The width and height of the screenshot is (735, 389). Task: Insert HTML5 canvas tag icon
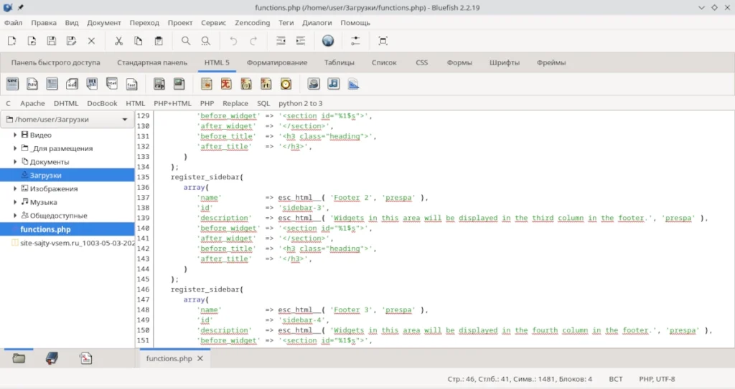(x=353, y=84)
